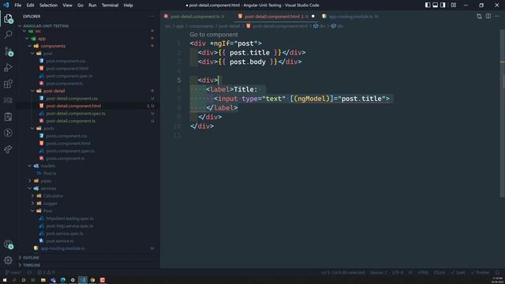Screen dimensions: 505x284
Task: Open post-detail.component.spec.ts in explorer
Action: click(x=76, y=114)
